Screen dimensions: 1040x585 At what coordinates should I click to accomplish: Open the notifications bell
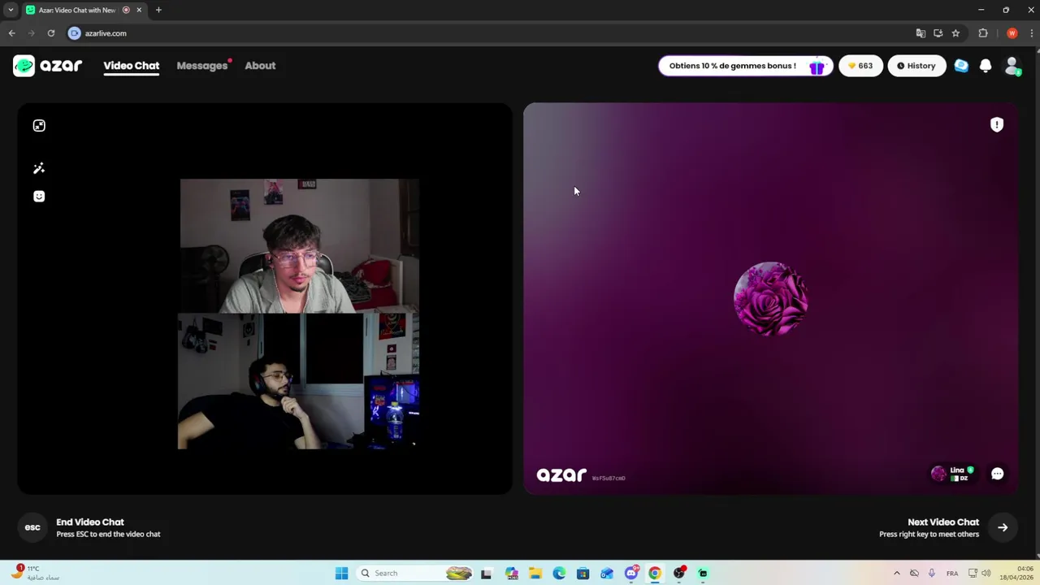click(986, 66)
